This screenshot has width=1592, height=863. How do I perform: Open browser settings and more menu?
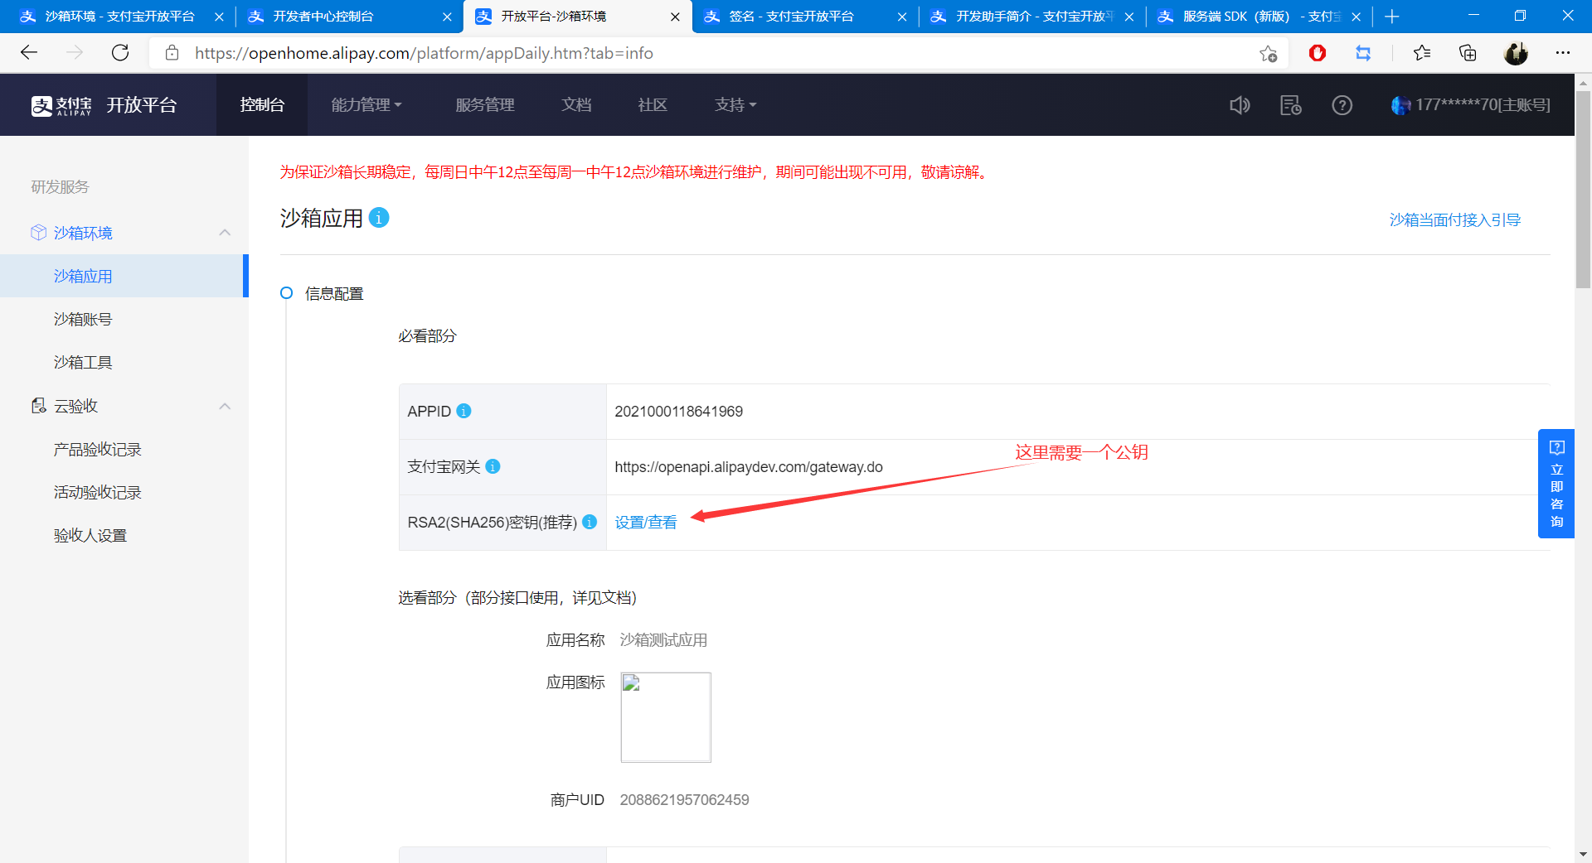[1563, 53]
